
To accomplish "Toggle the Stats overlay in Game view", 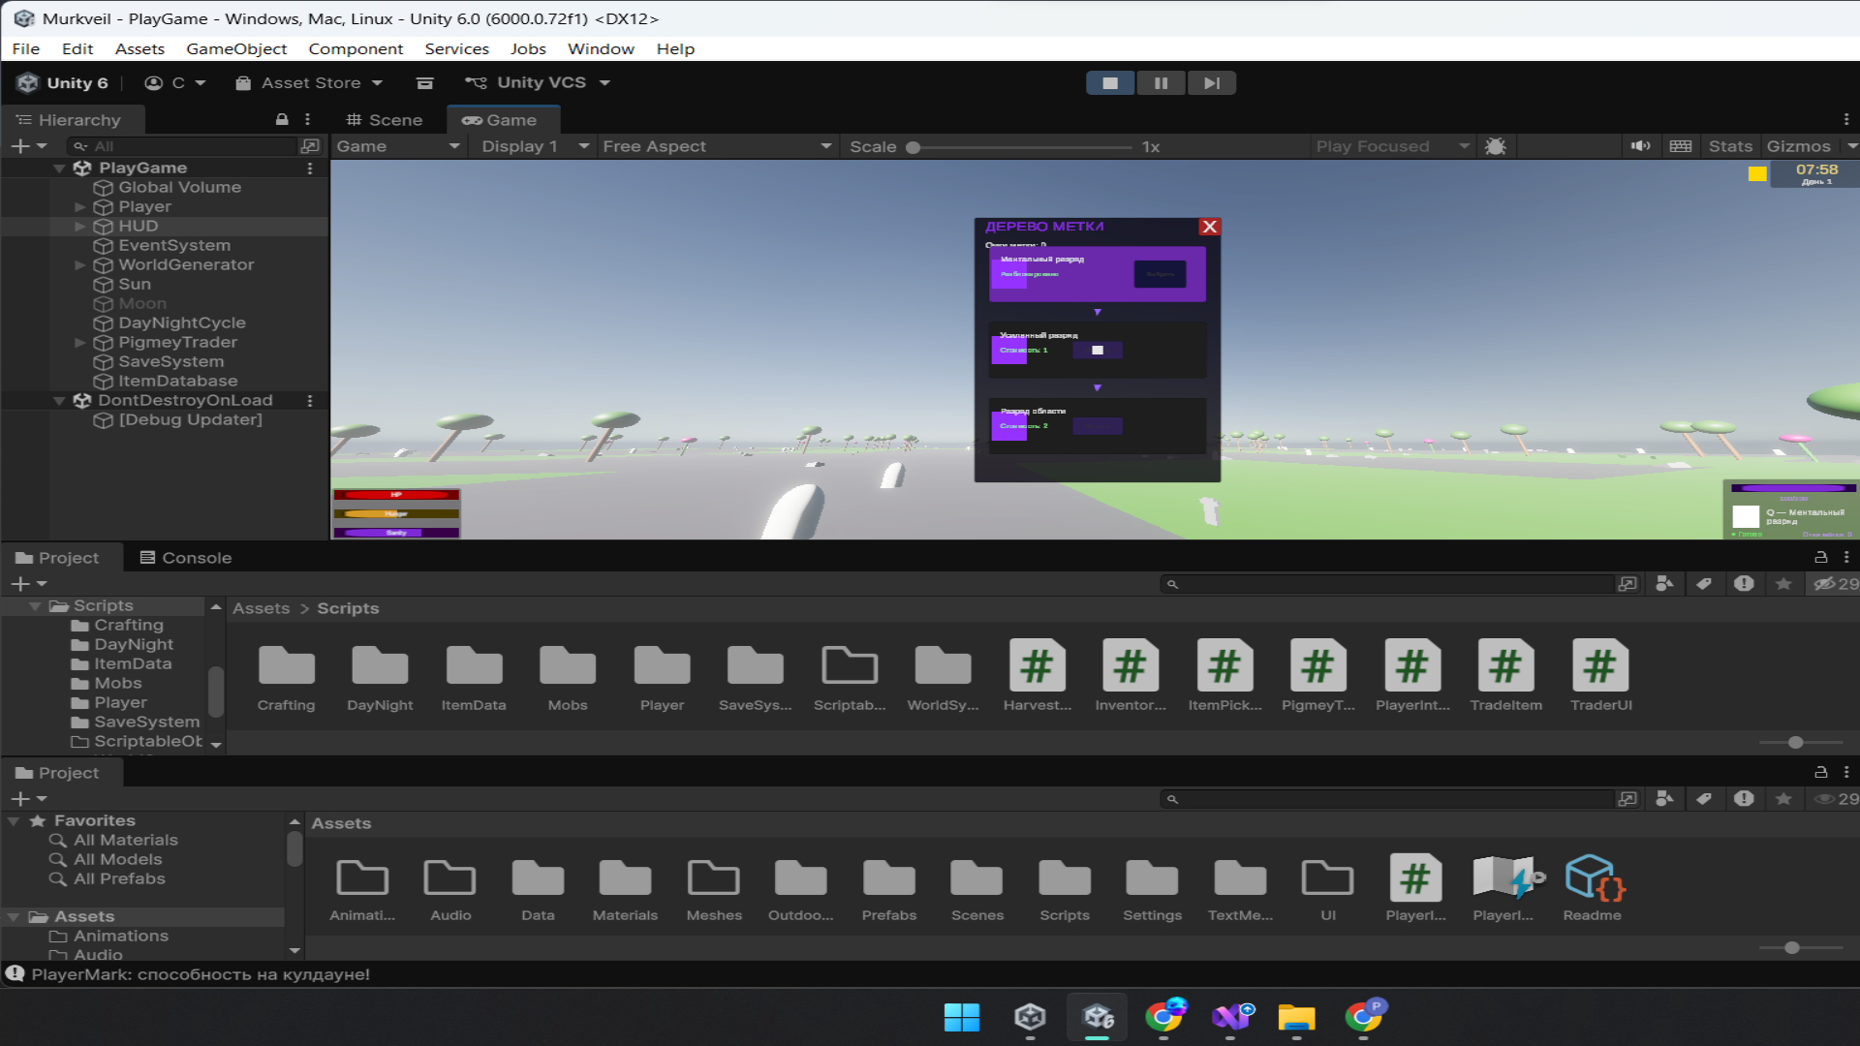I will point(1729,146).
